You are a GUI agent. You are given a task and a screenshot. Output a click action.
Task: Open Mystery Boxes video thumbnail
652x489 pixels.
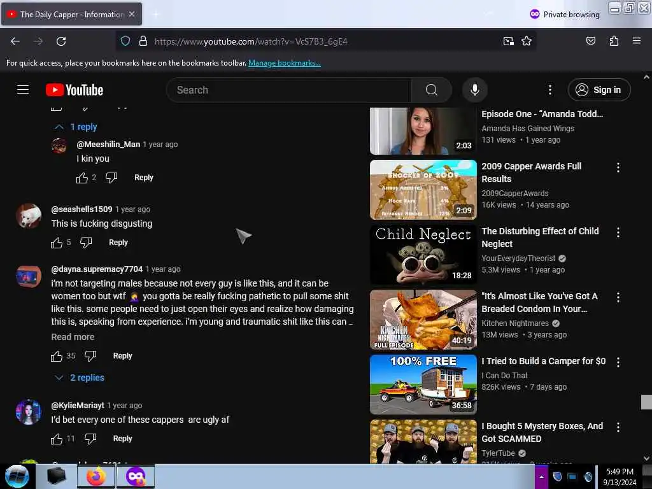423,442
